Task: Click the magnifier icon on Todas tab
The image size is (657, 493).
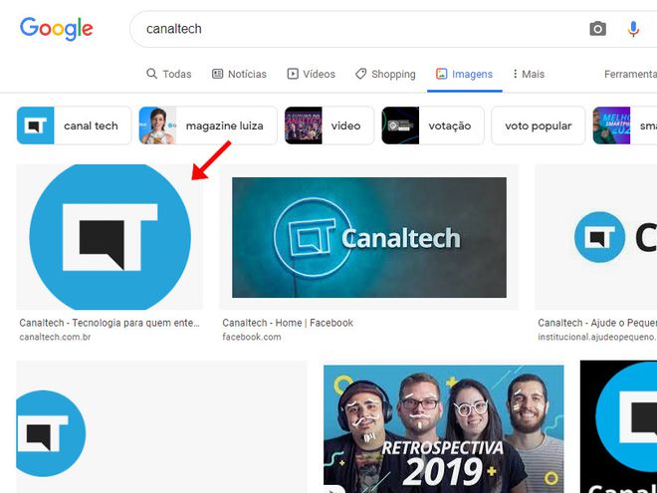Action: coord(151,74)
